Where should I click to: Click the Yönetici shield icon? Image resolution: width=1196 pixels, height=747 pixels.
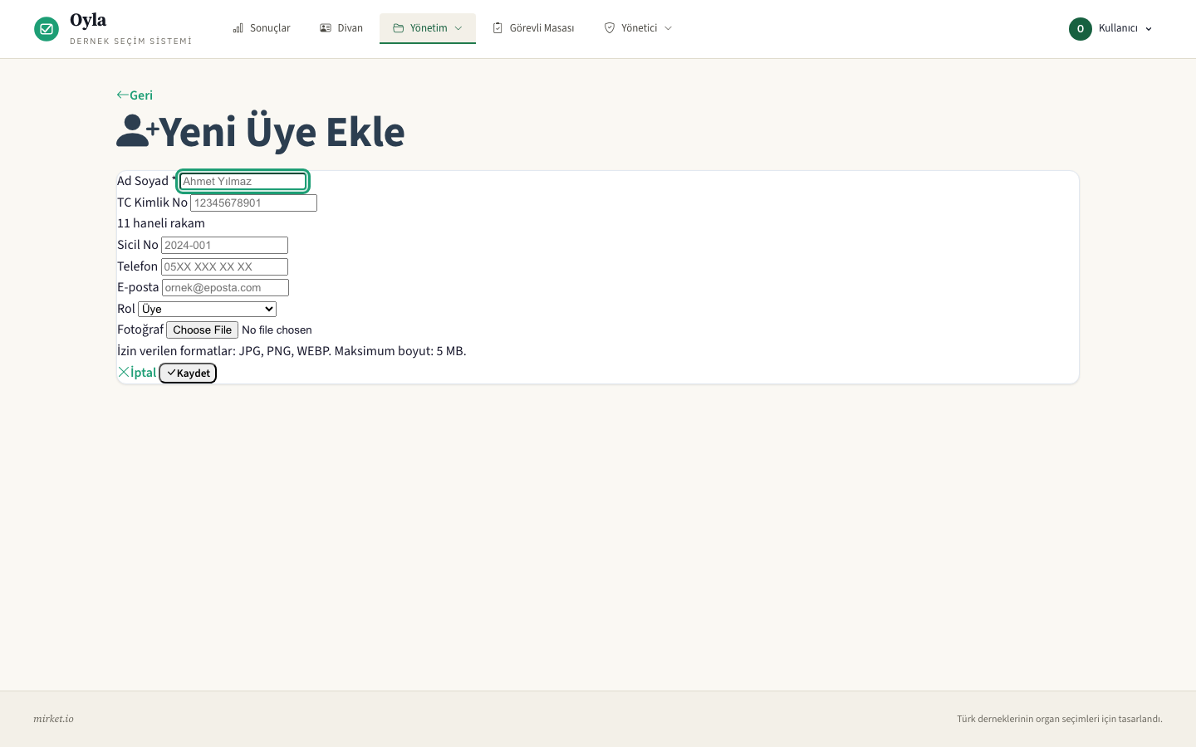[610, 28]
